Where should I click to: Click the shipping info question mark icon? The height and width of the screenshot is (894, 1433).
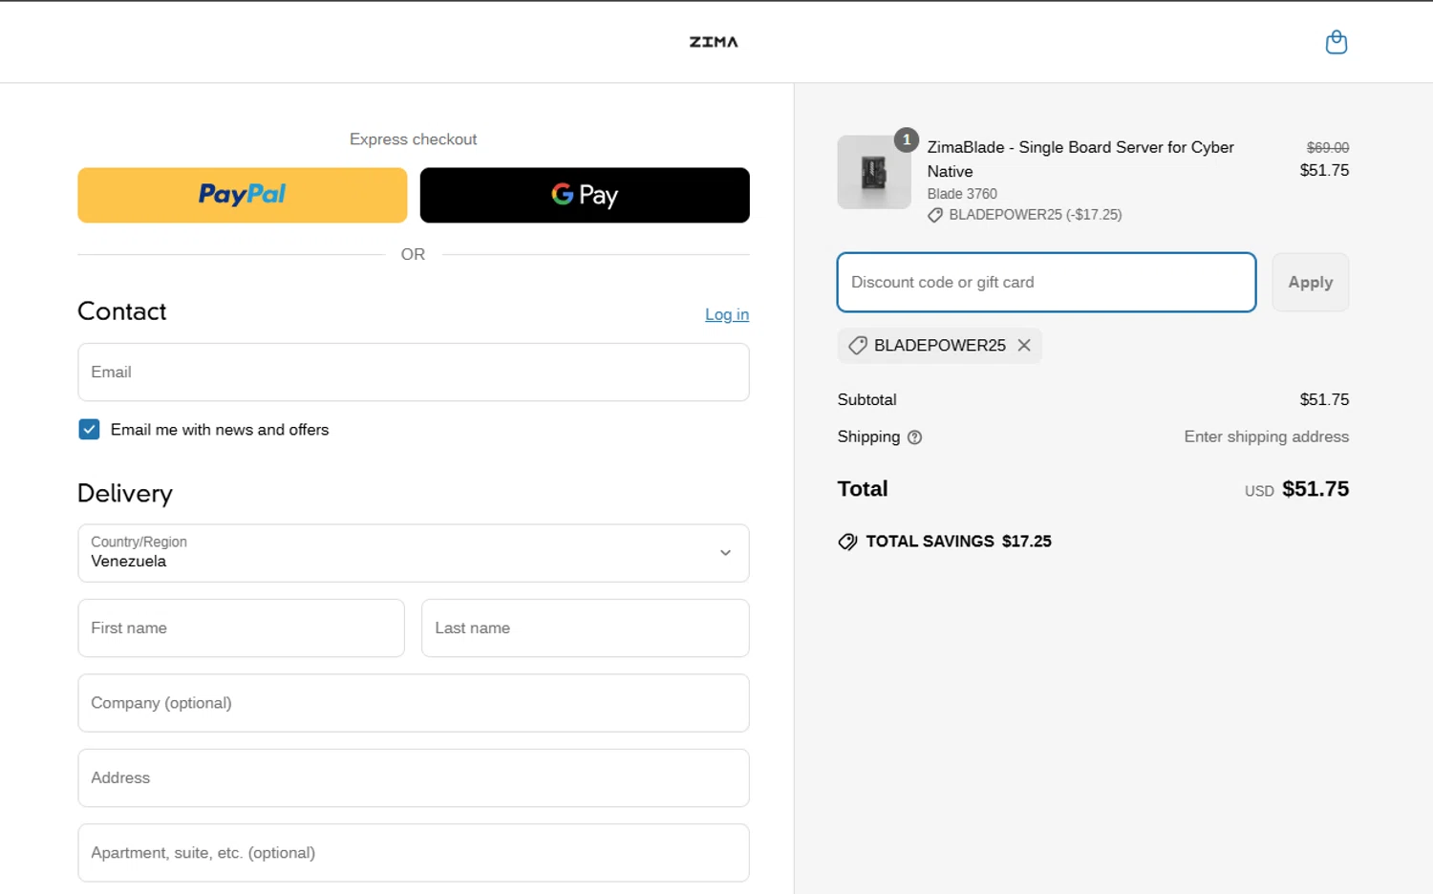[914, 437]
